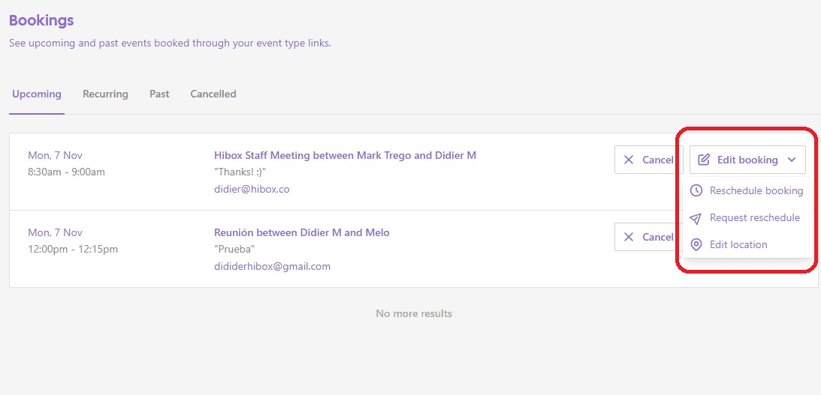Open the Reunión between Didier M and Melo booking

(x=302, y=233)
